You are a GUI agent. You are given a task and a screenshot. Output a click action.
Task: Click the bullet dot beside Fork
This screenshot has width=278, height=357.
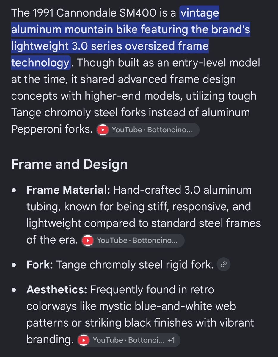click(x=14, y=265)
